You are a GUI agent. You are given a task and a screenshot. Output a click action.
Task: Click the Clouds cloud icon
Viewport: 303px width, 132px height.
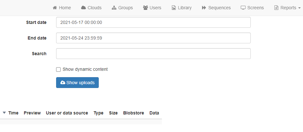tap(83, 8)
